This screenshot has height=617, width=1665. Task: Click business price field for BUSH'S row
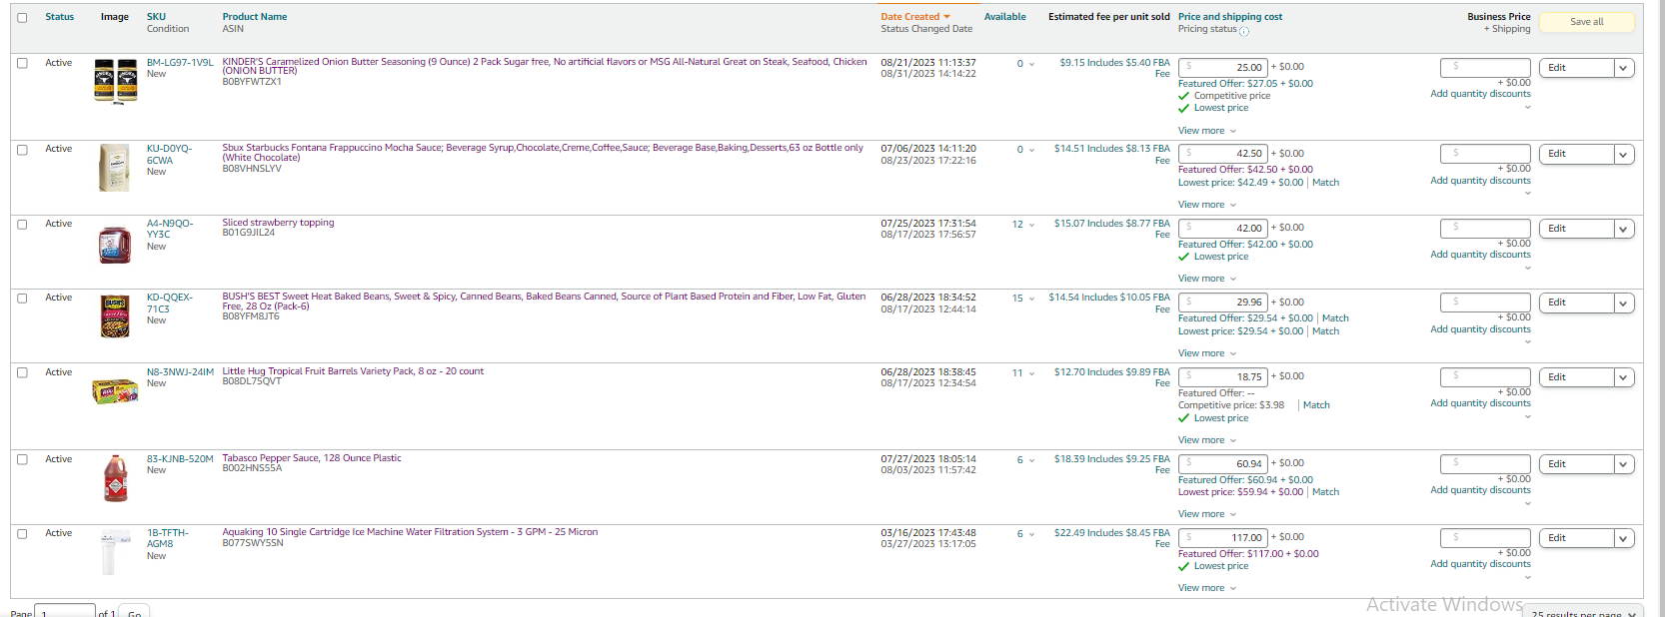pos(1485,303)
